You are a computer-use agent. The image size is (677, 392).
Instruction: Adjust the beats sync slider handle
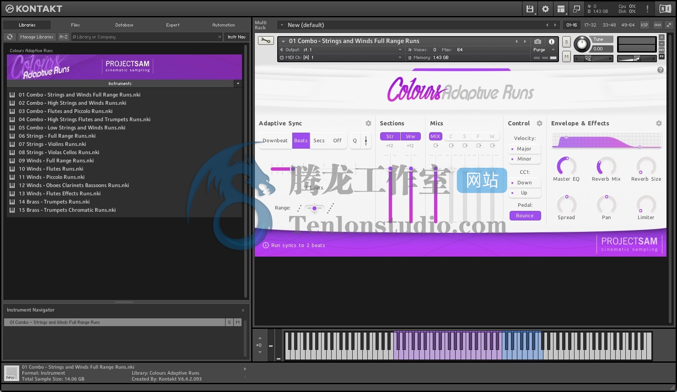click(293, 169)
